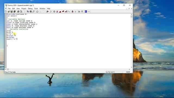Click the txt toolbar icon
Image resolution: width=174 pixels, height=98 pixels.
89,11
